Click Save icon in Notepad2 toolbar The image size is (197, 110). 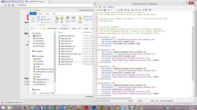click(105, 10)
